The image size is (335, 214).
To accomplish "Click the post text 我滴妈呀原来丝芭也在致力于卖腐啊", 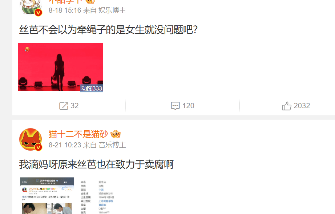I will tap(96, 164).
